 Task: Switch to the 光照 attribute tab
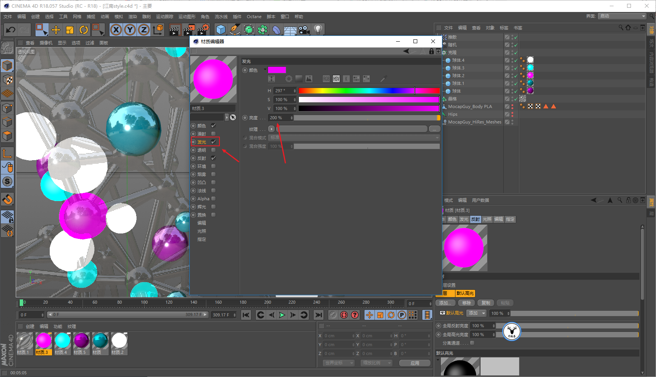[x=487, y=219]
